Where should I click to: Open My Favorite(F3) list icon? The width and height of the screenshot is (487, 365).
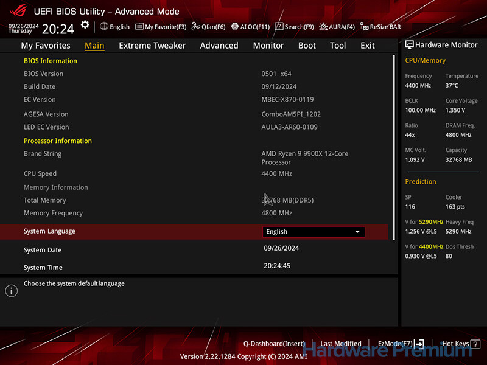[139, 27]
